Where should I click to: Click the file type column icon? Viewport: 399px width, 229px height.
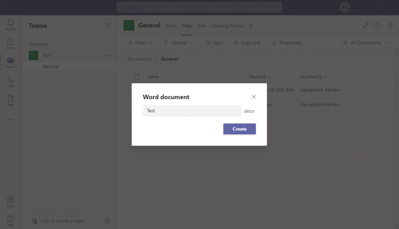(x=137, y=77)
